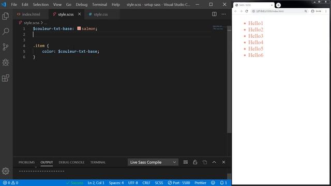
Task: Open the View menu
Action: [57, 5]
